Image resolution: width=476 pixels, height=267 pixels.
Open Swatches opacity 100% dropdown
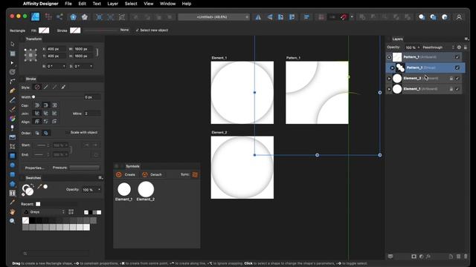coord(99,190)
